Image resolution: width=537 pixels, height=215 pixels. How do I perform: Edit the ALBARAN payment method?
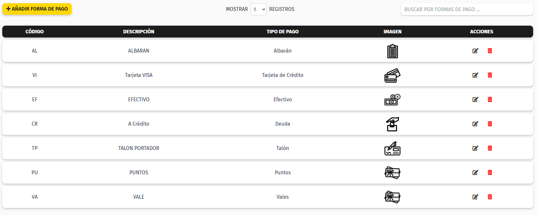(475, 51)
